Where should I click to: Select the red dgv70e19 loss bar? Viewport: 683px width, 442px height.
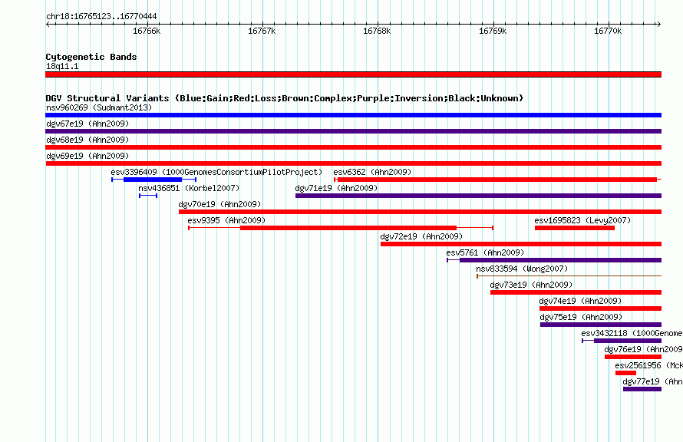[x=420, y=212]
